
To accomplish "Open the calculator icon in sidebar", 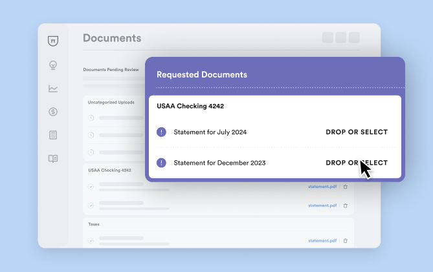I will pos(53,135).
